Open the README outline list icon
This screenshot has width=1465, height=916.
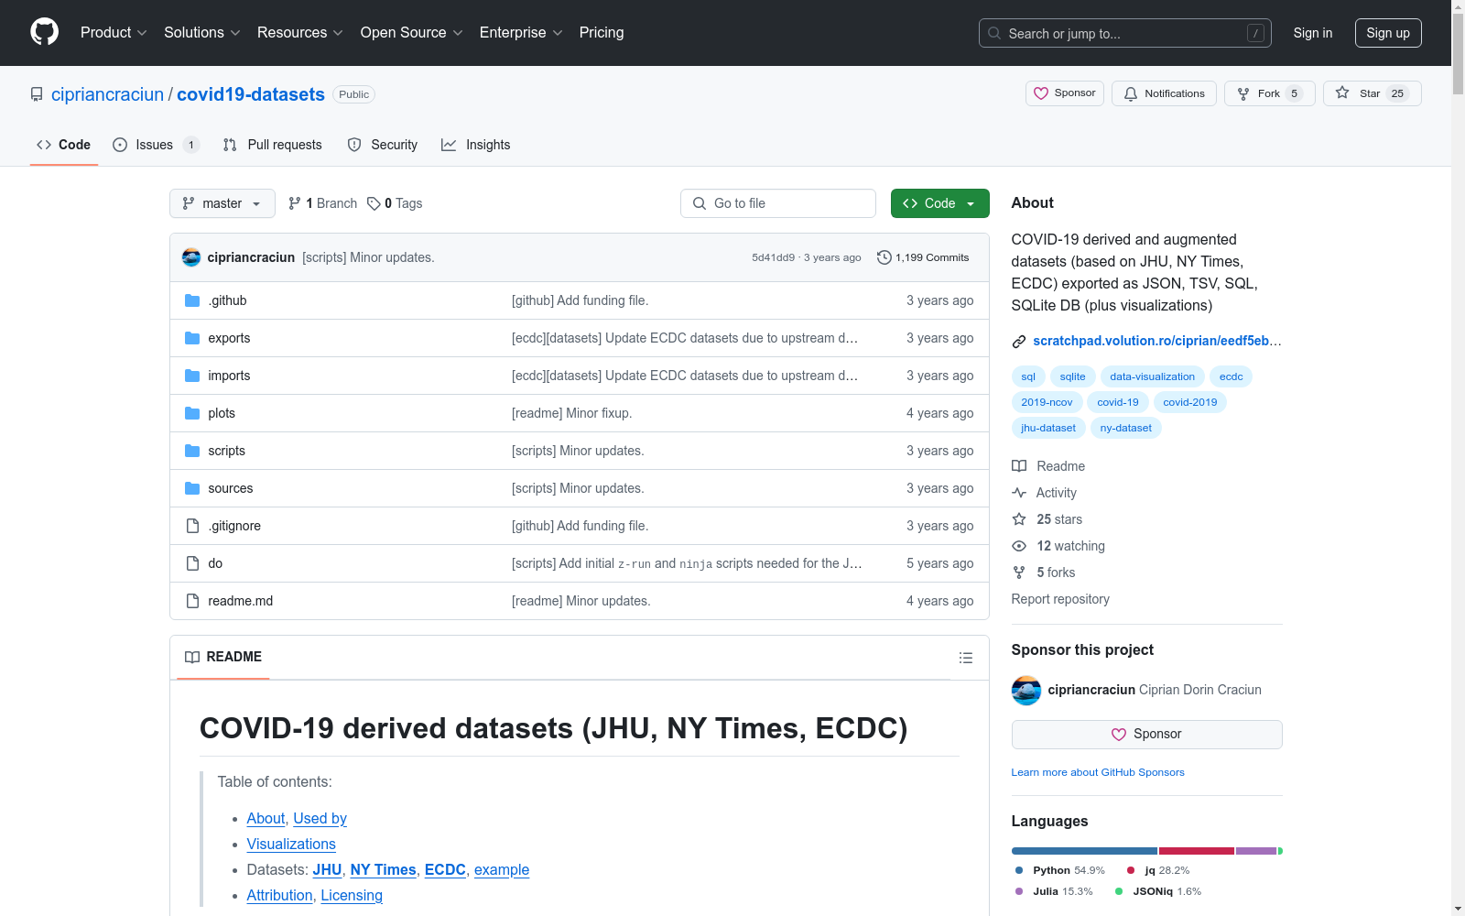click(x=966, y=658)
